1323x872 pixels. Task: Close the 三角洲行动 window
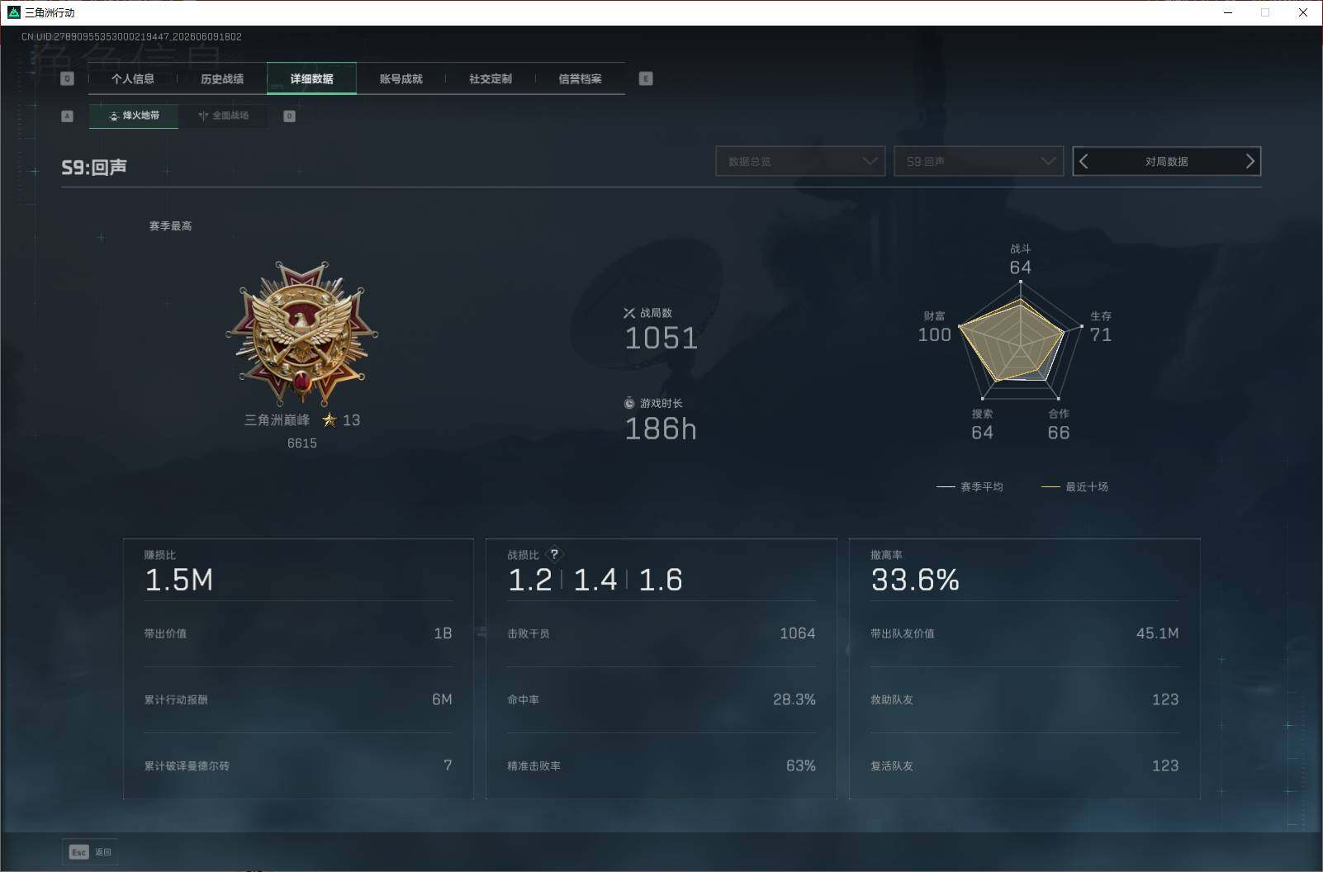click(x=1303, y=12)
